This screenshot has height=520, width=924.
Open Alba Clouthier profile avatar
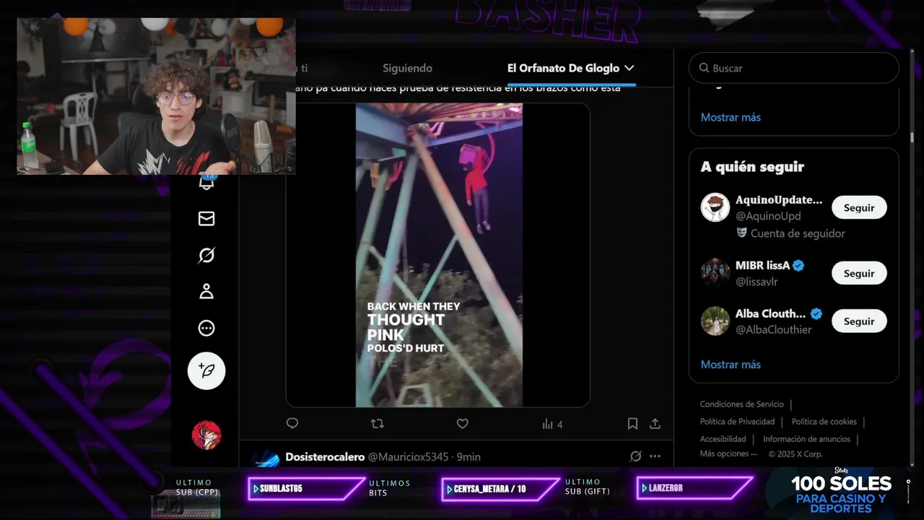point(715,321)
